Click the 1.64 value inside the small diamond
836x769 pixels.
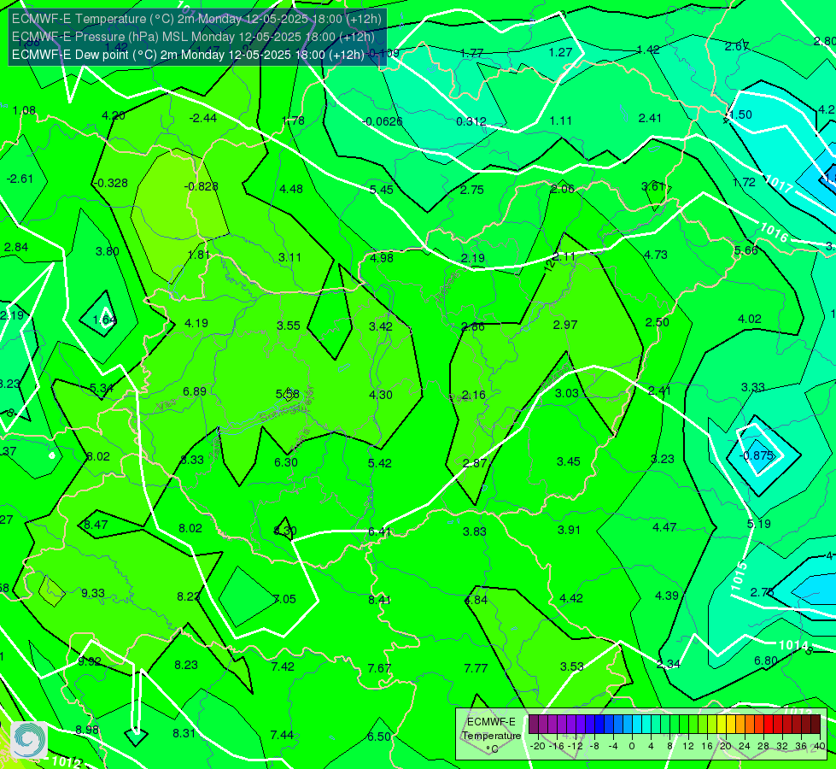click(104, 320)
